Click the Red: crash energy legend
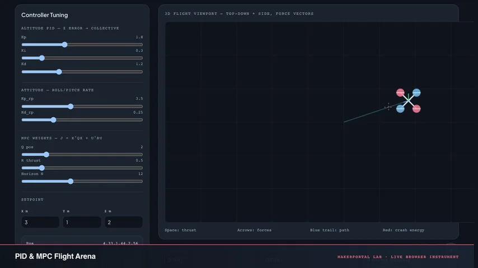478x268 pixels. (x=404, y=230)
